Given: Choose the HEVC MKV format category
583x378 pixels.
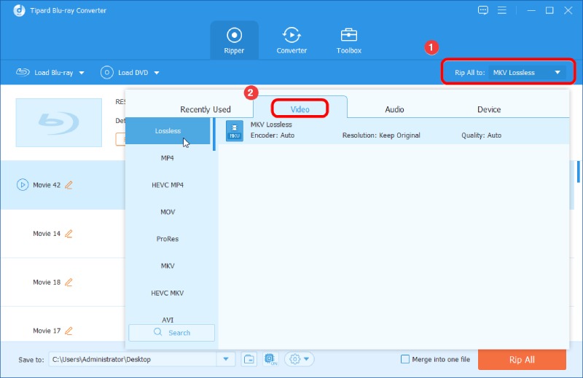Looking at the screenshot, I should point(168,293).
